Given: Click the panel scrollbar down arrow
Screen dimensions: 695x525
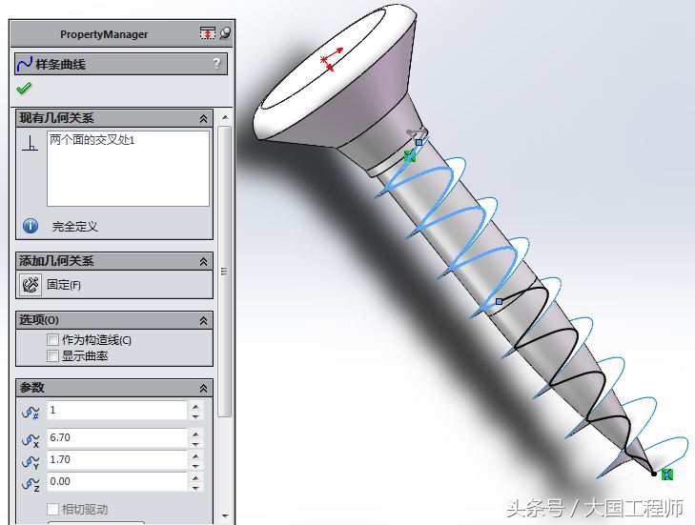Looking at the screenshot, I should 225,515.
